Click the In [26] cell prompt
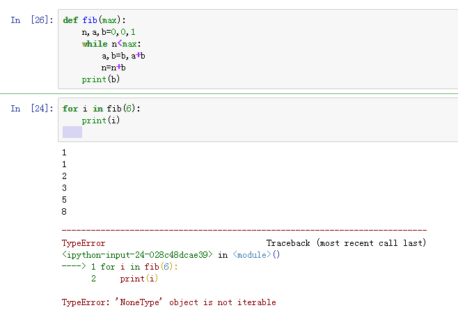This screenshot has width=458, height=317. pos(31,20)
